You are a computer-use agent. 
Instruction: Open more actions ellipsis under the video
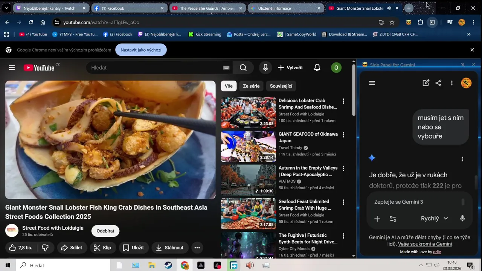point(197,248)
